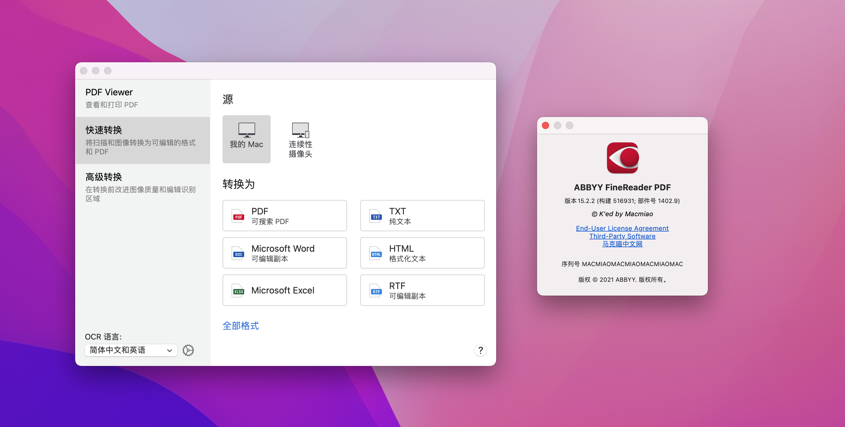Convert to Microsoft Excel spreadsheet
The height and width of the screenshot is (427, 845).
pos(284,290)
